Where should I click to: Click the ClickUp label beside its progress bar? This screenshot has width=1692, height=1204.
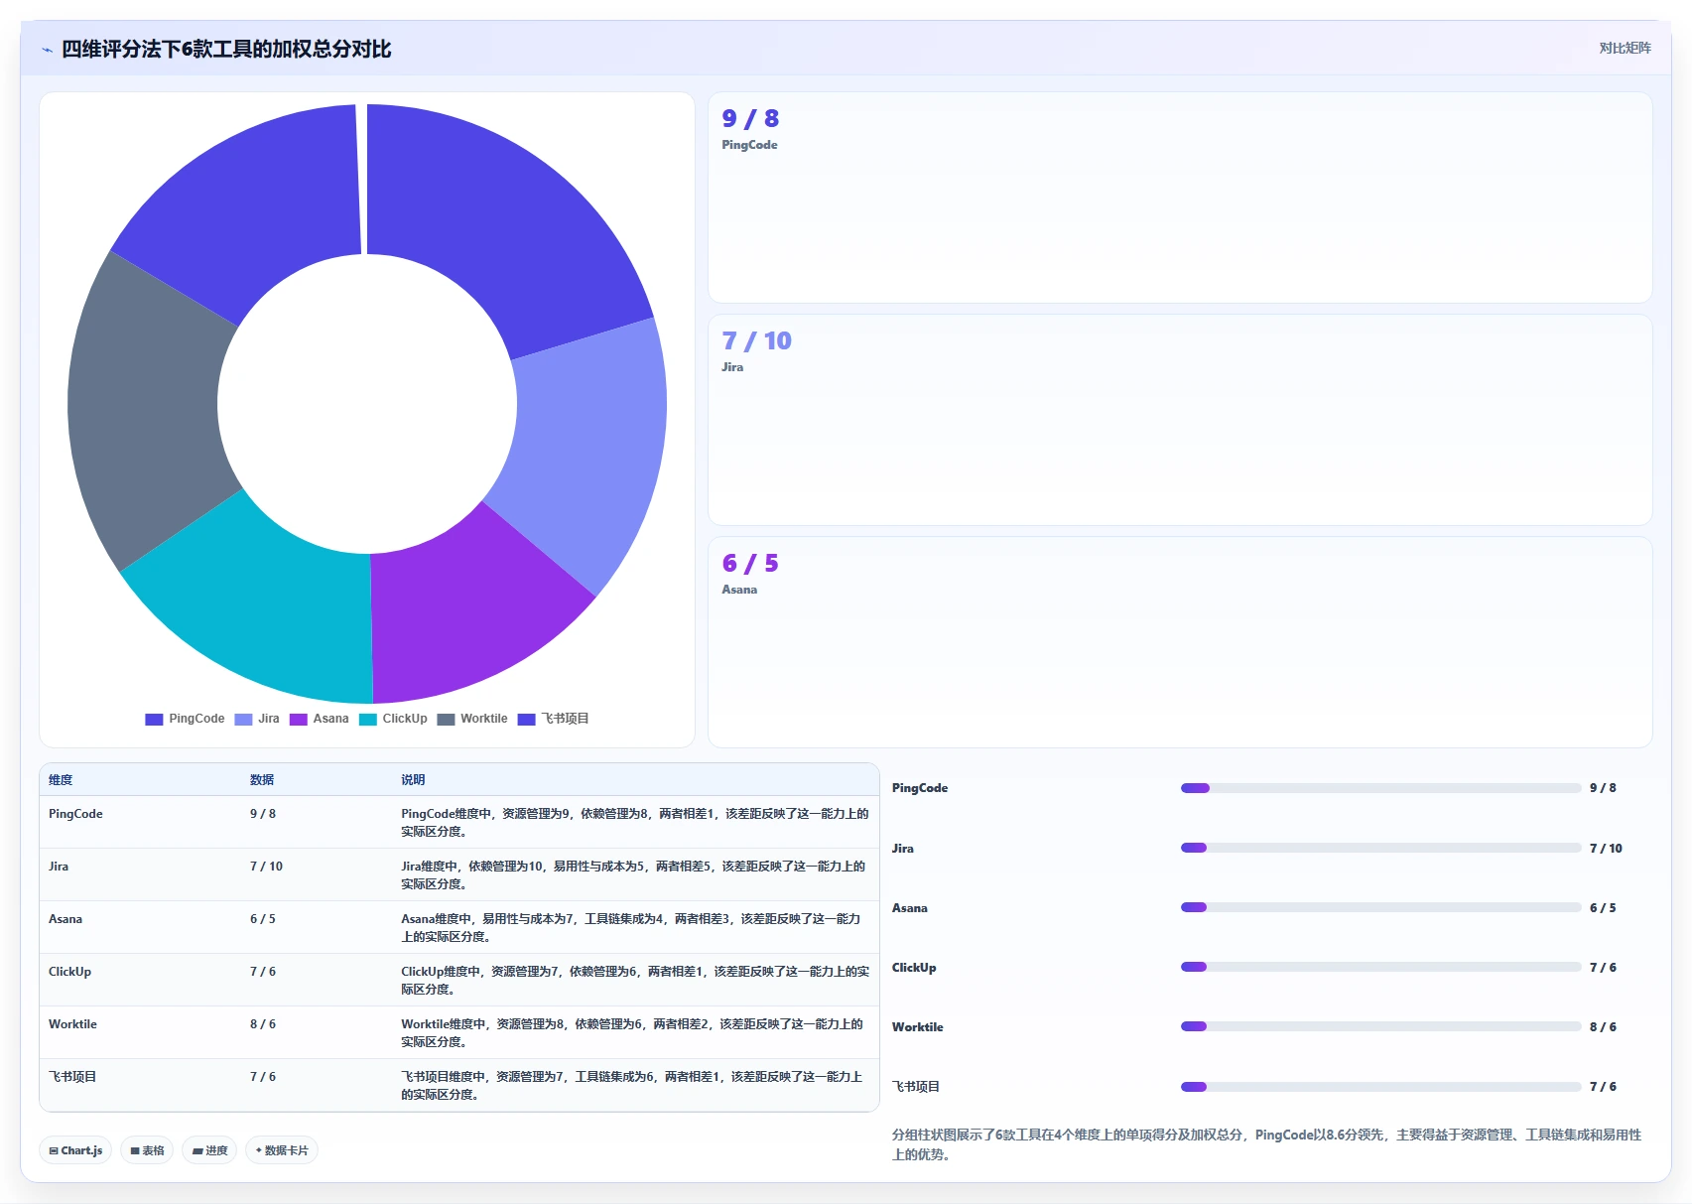[914, 968]
